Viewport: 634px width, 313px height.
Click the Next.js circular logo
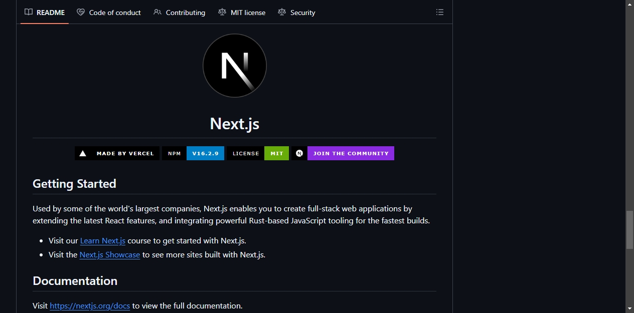pos(235,66)
